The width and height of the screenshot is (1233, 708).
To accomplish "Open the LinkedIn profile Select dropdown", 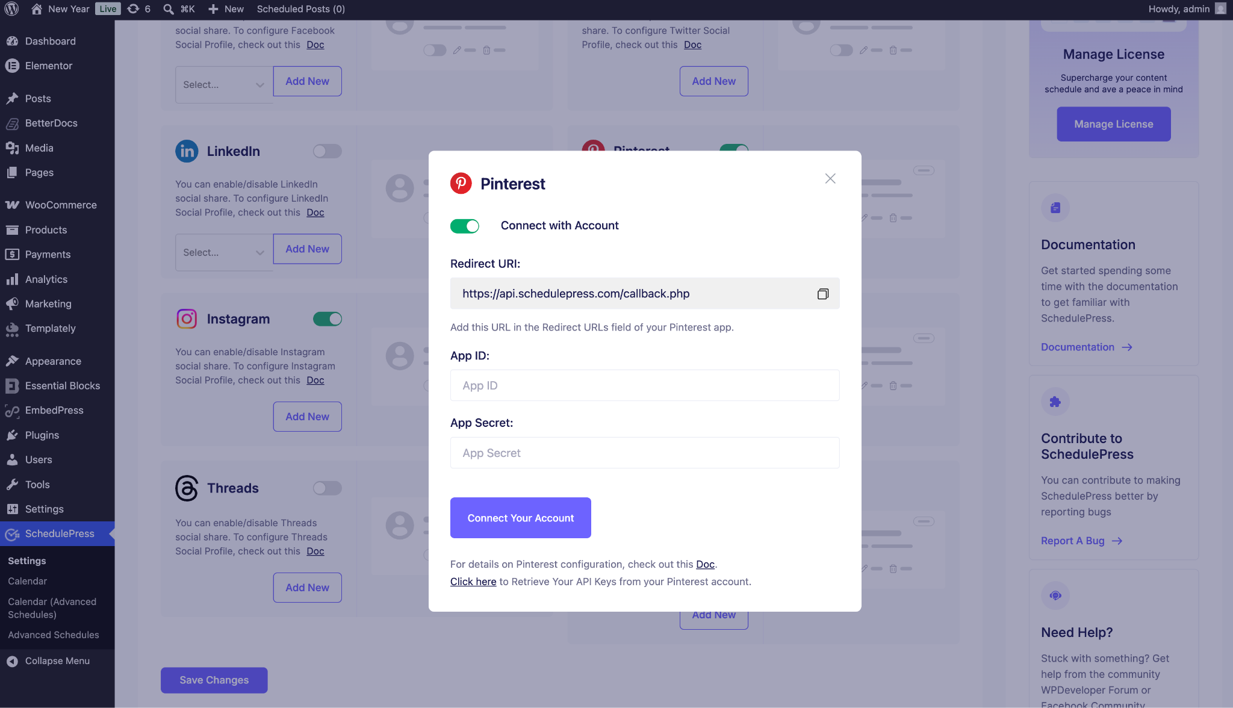I will (223, 252).
